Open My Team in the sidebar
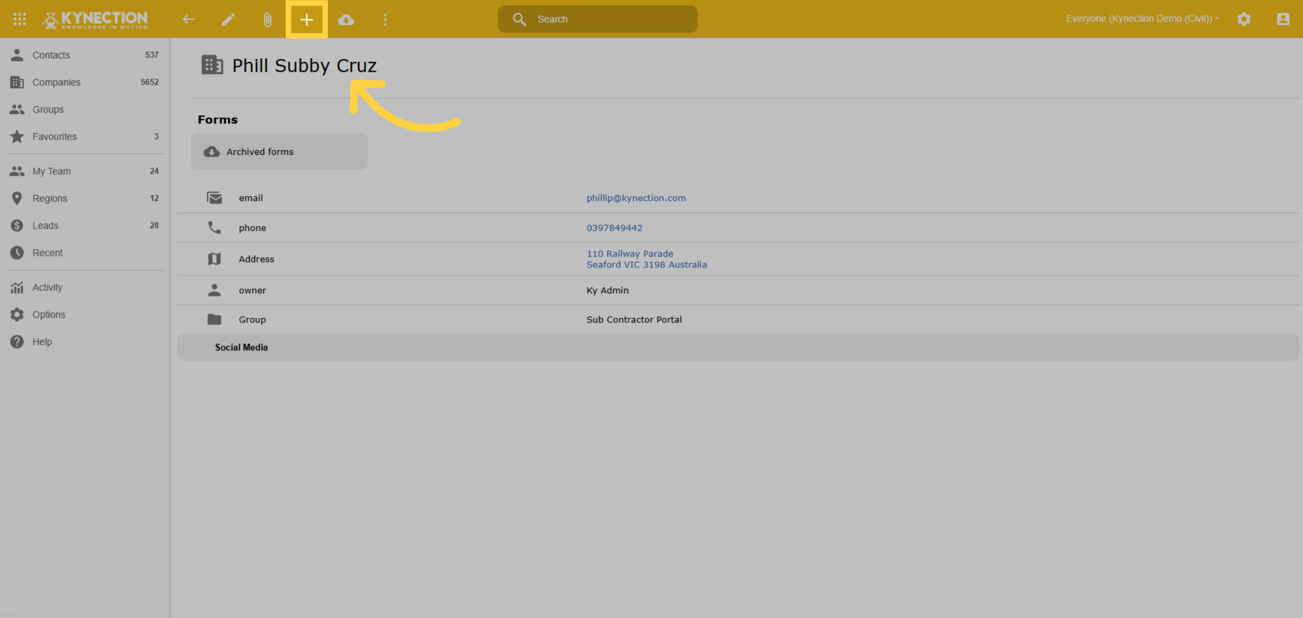This screenshot has height=618, width=1303. pyautogui.click(x=85, y=171)
